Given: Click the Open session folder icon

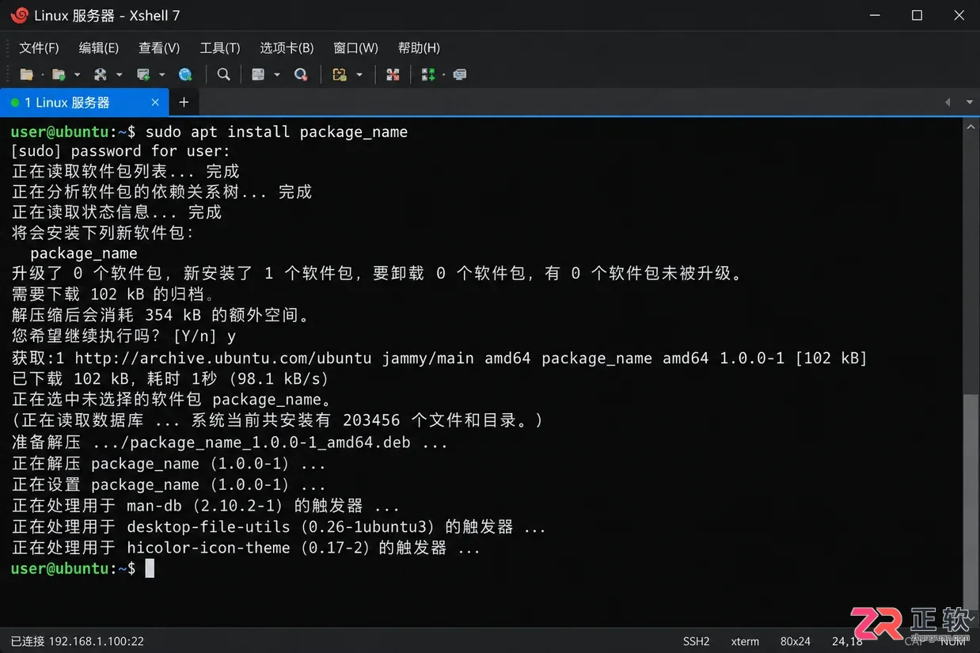Looking at the screenshot, I should pyautogui.click(x=59, y=74).
